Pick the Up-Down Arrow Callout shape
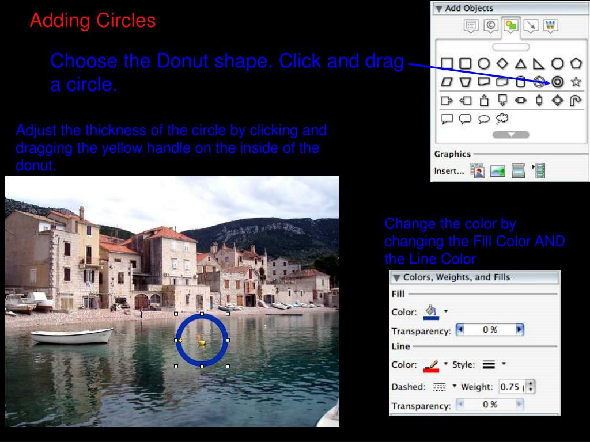 (539, 100)
